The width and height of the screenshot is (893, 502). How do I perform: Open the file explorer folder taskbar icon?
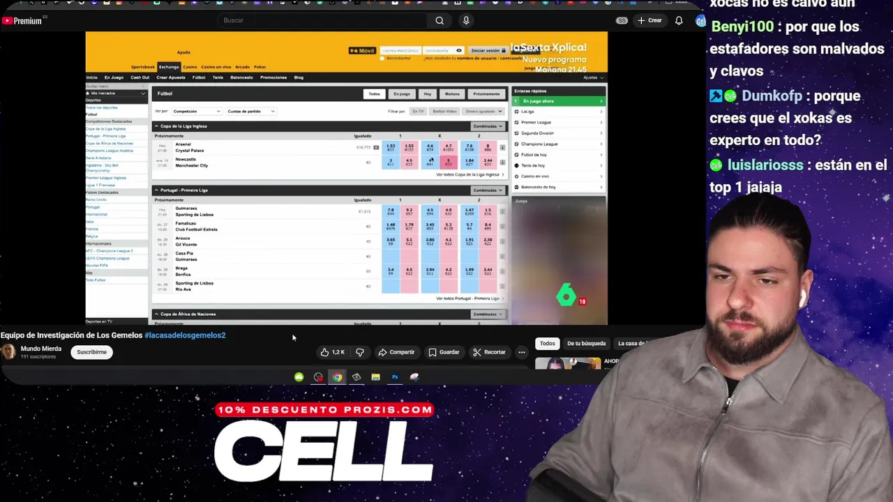(x=375, y=377)
